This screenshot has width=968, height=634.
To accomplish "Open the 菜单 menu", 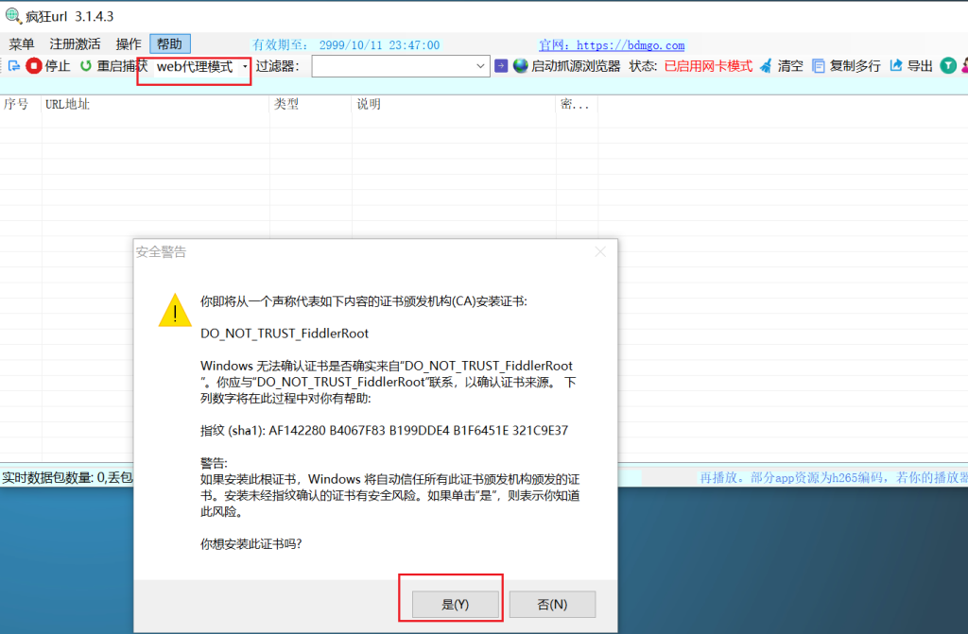I will [22, 44].
